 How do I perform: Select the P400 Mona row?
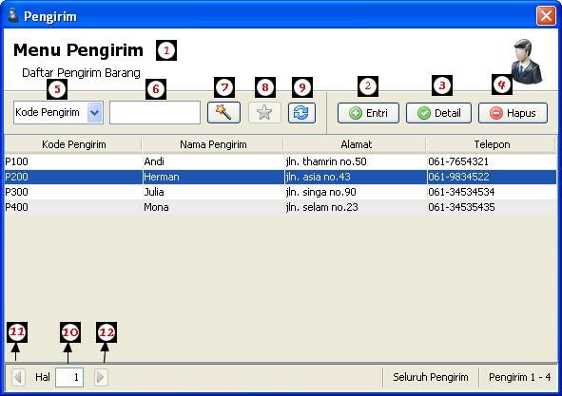click(281, 207)
